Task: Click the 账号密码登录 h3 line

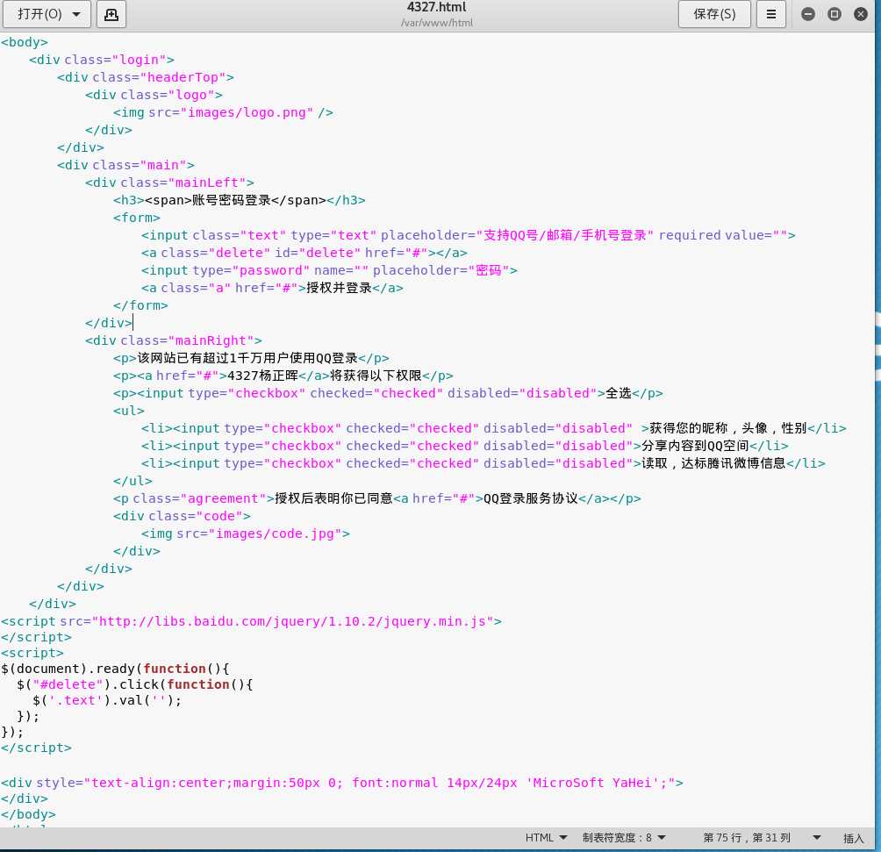Action: (240, 200)
